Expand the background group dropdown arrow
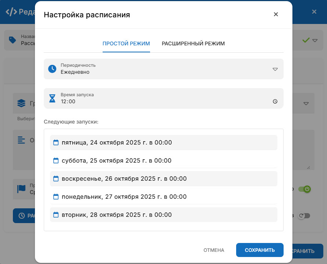 (x=306, y=104)
